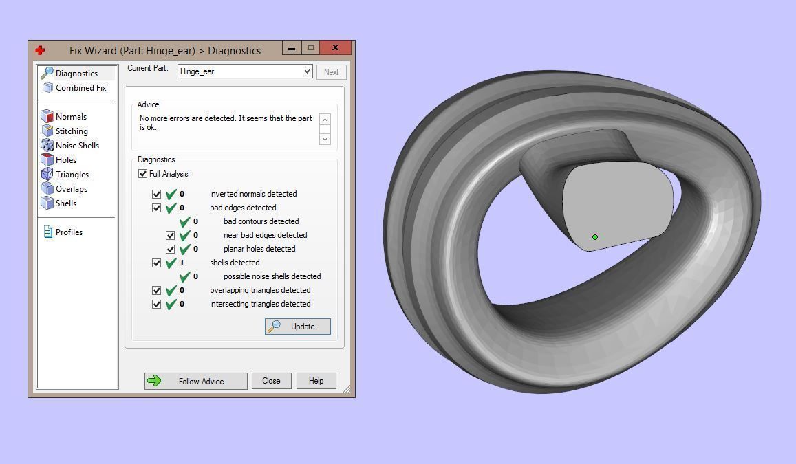
Task: Uncheck inverted normals detection checkbox
Action: pos(157,194)
